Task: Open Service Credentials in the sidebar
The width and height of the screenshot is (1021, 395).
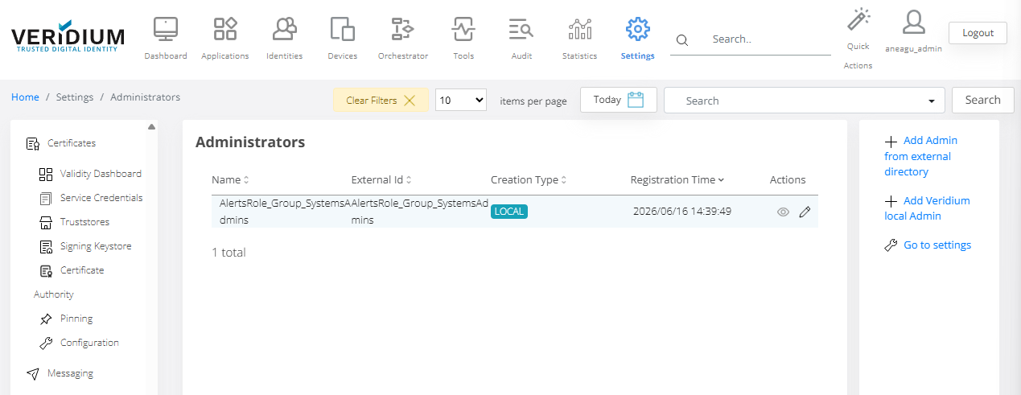Action: pyautogui.click(x=101, y=198)
